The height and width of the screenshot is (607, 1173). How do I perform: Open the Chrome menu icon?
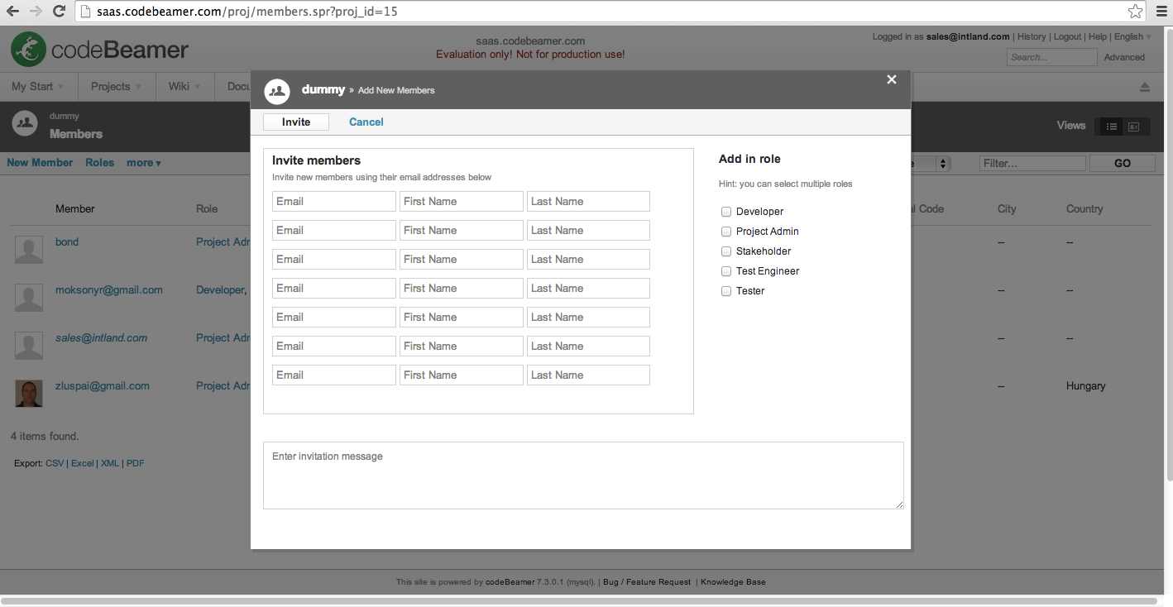pos(1160,12)
